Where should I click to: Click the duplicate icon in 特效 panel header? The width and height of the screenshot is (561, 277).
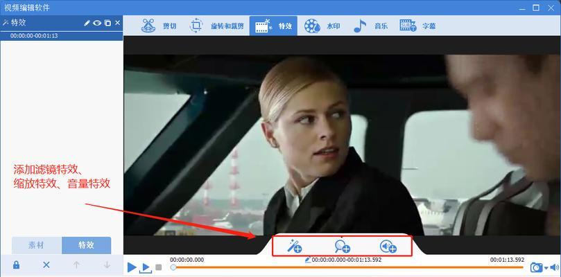(107, 23)
